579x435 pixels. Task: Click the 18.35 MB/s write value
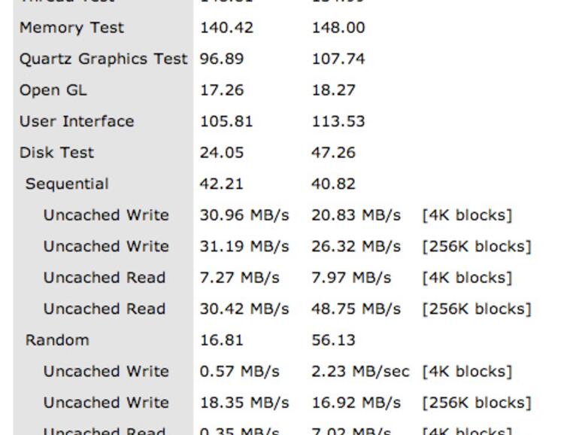[244, 403]
